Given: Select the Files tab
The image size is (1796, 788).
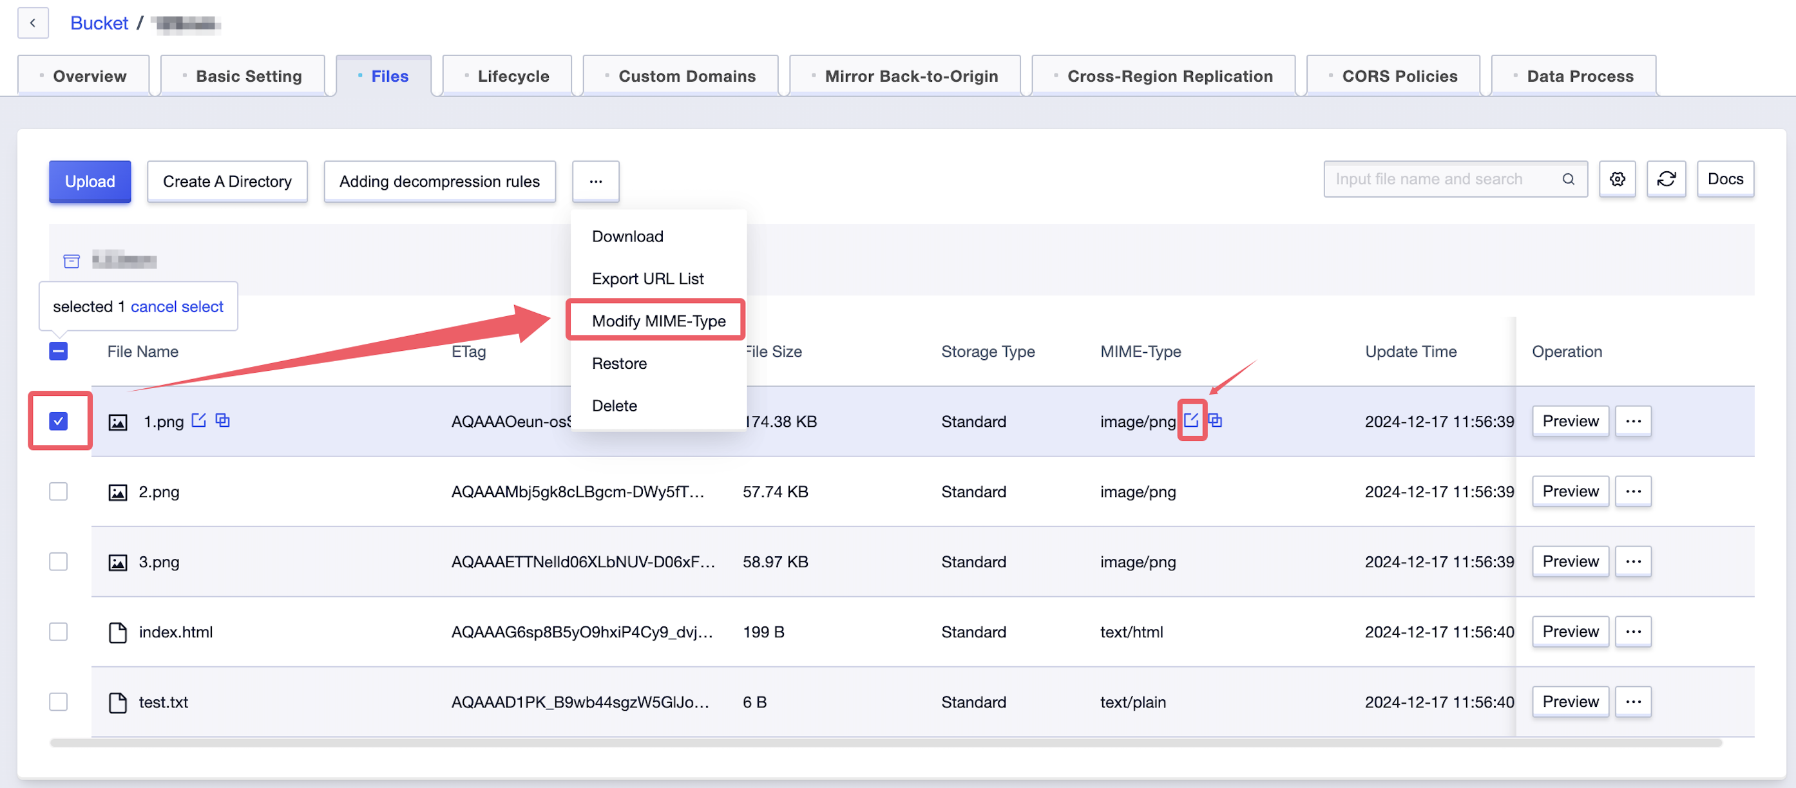Looking at the screenshot, I should [383, 76].
